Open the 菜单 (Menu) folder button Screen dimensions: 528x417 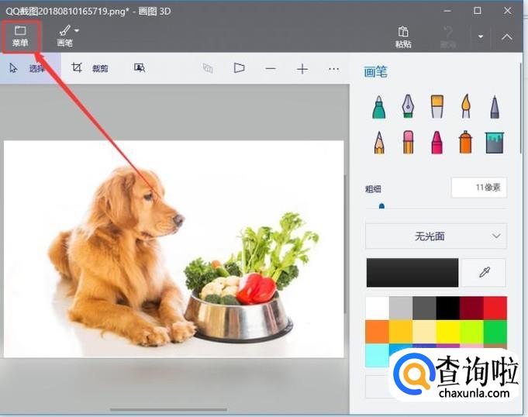point(20,36)
